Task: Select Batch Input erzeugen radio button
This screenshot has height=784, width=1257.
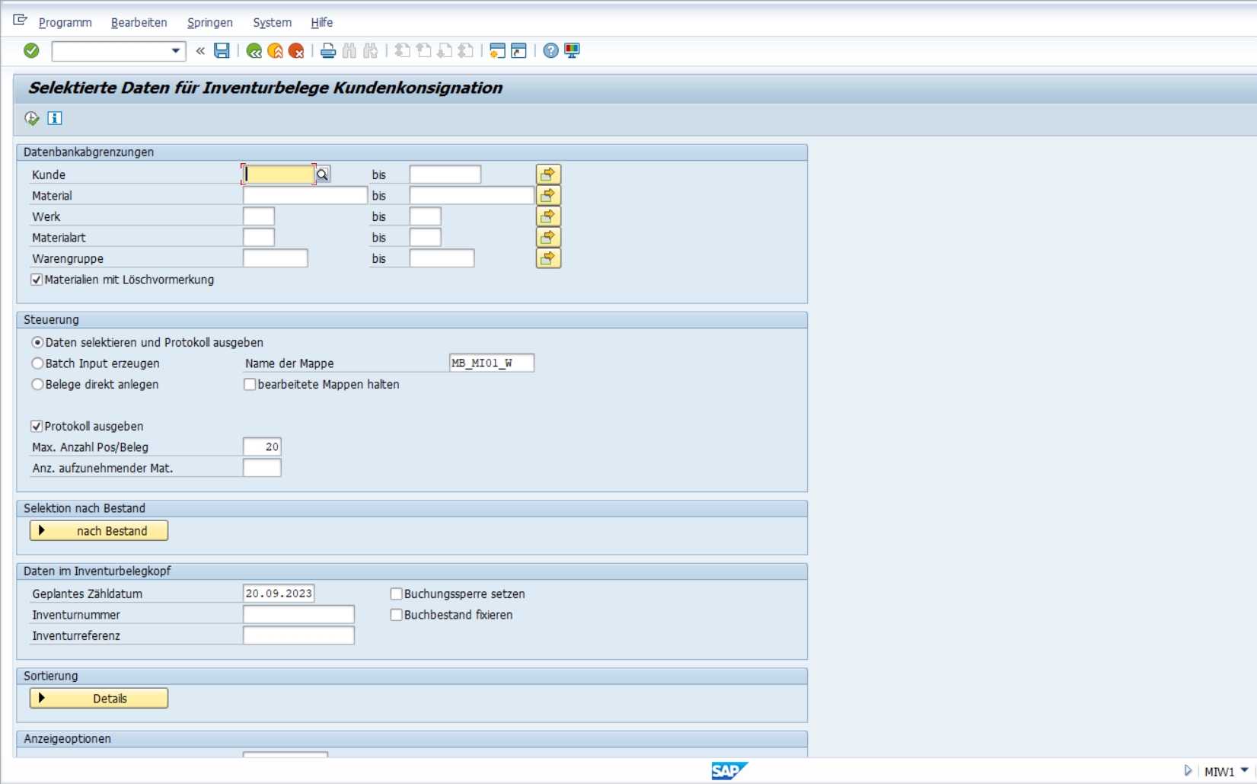Action: coord(37,363)
